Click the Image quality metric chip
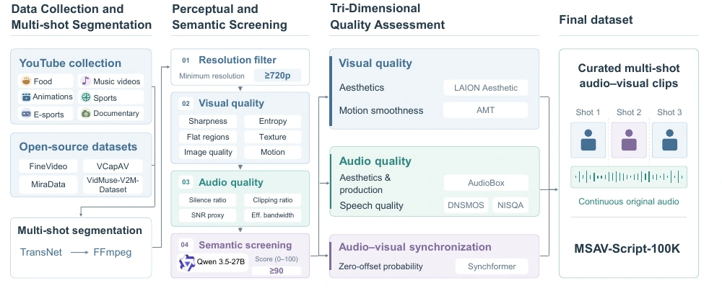This screenshot has width=722, height=288. (x=208, y=152)
